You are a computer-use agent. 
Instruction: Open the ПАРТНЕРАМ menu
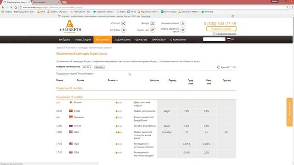click(x=159, y=40)
